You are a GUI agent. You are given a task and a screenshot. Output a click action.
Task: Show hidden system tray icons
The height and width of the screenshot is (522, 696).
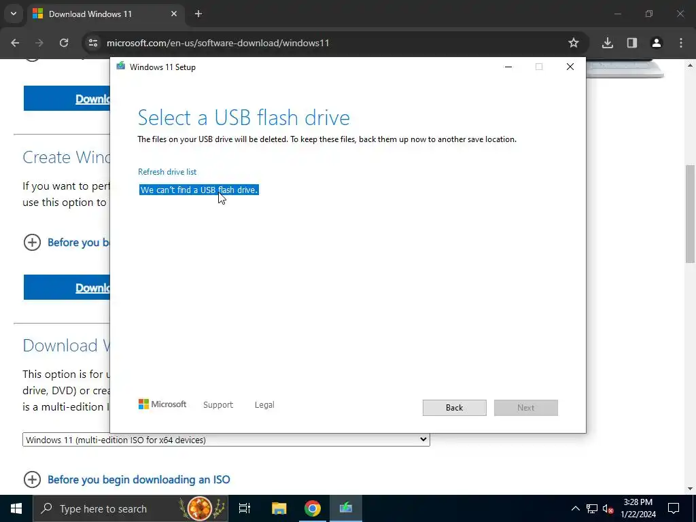tap(575, 508)
